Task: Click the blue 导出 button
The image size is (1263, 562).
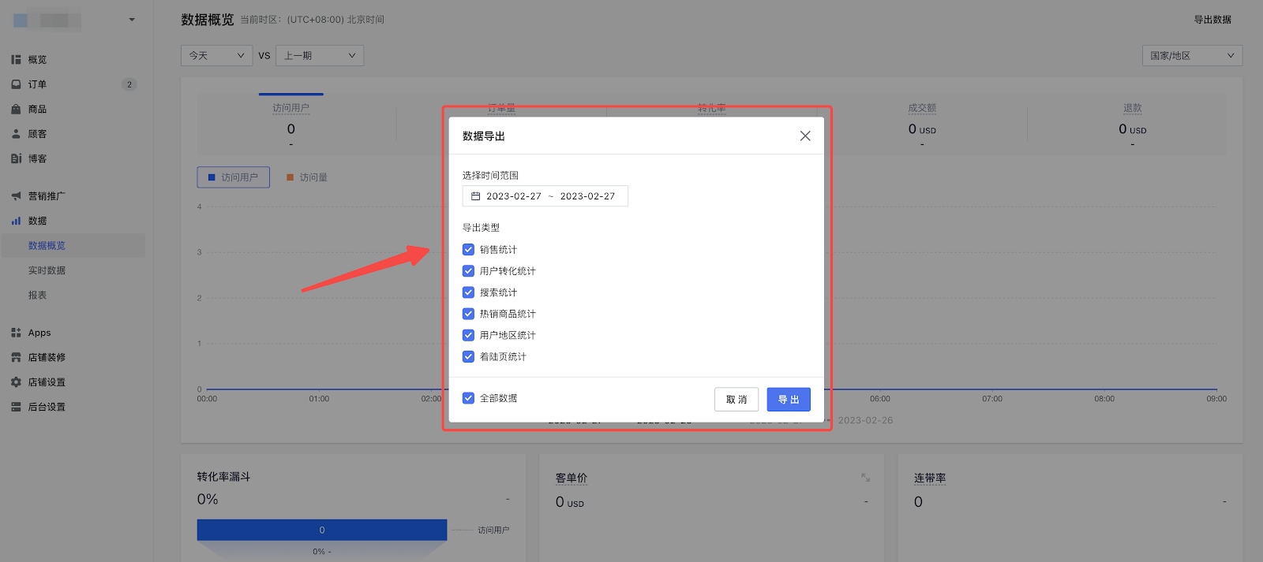Action: (788, 400)
